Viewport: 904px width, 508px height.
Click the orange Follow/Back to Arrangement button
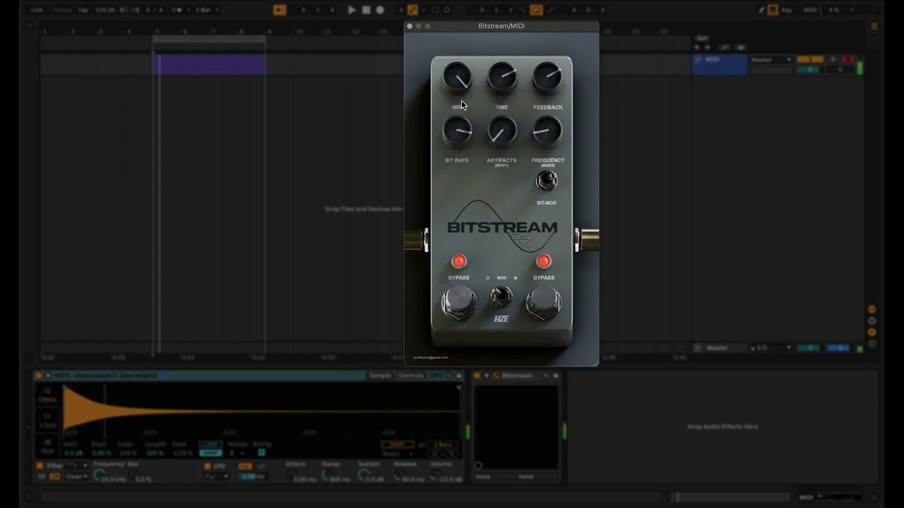pos(279,10)
